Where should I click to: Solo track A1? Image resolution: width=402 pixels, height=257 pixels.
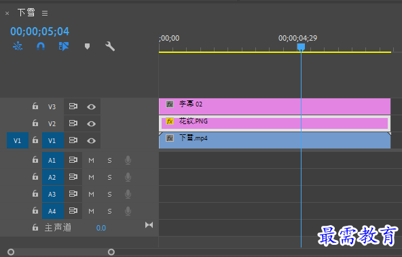109,161
